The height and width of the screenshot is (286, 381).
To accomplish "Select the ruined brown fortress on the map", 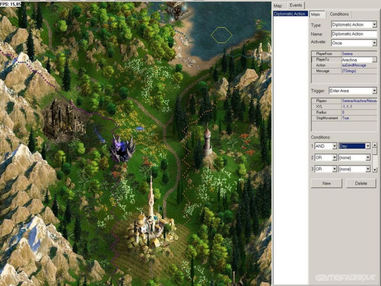I will pyautogui.click(x=65, y=119).
